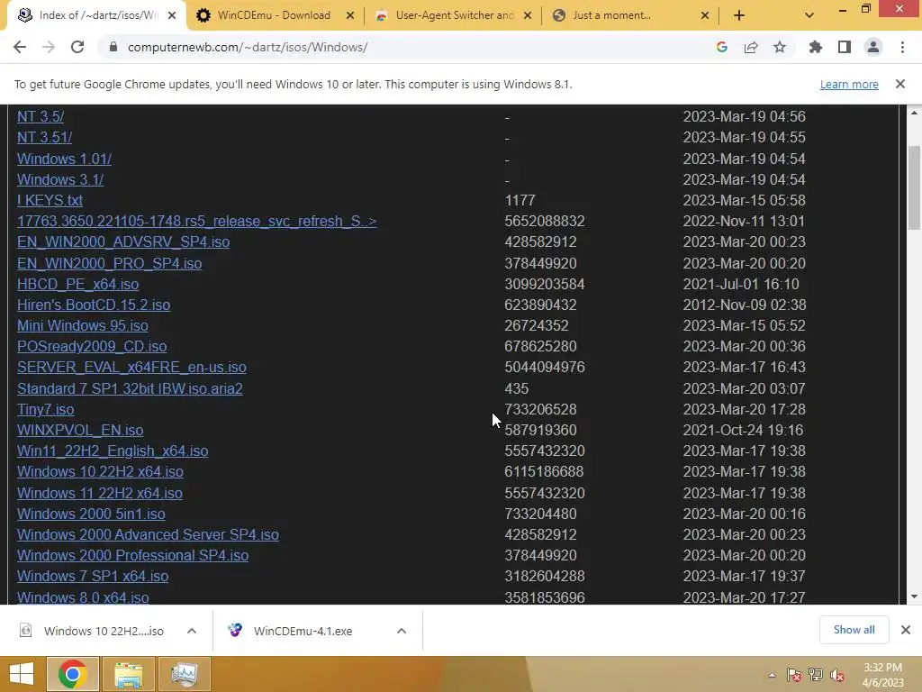Dismiss the Chrome update notification bar
This screenshot has width=922, height=692.
[x=900, y=84]
